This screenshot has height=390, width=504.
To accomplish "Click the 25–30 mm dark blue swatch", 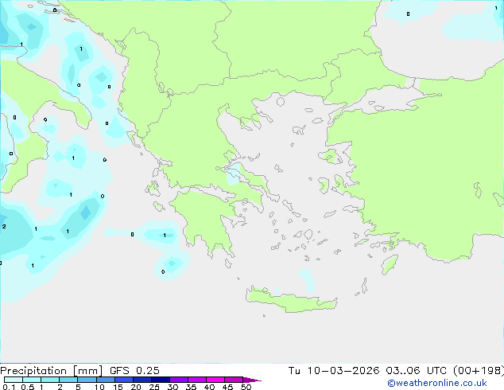I will click(x=160, y=380).
